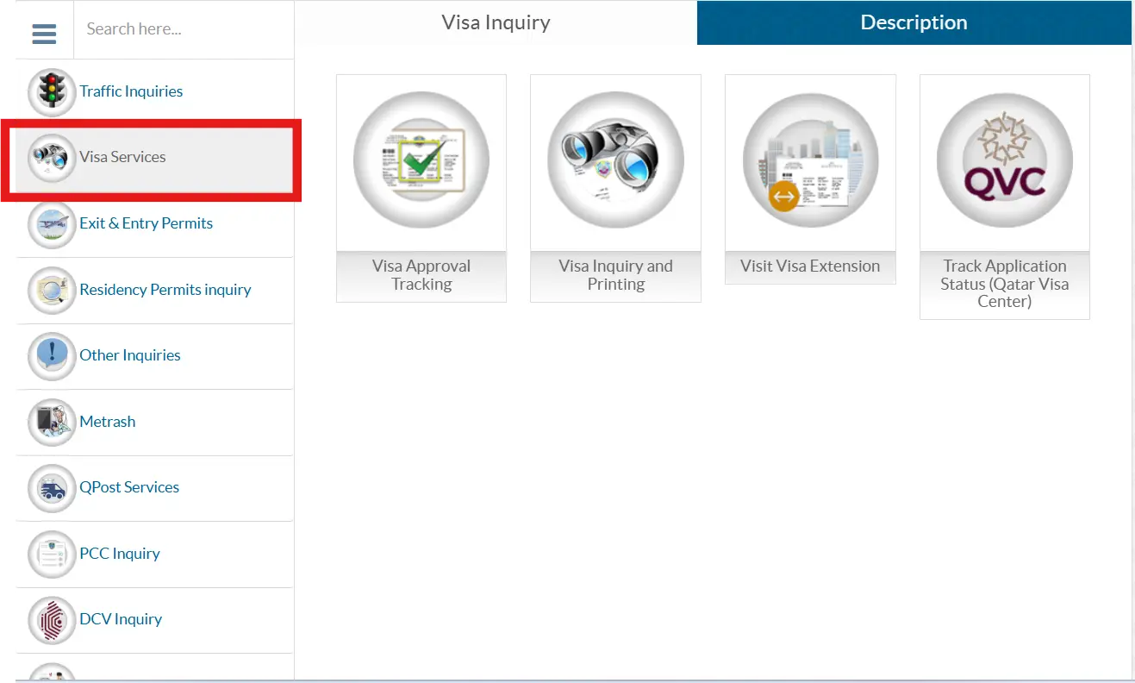Image resolution: width=1135 pixels, height=683 pixels.
Task: Select the Visit Visa Extension tile icon
Action: click(x=809, y=160)
